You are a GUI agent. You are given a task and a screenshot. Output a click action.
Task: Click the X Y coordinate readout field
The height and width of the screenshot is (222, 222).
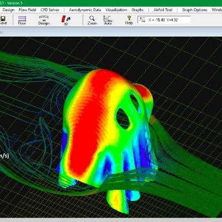pos(164,20)
